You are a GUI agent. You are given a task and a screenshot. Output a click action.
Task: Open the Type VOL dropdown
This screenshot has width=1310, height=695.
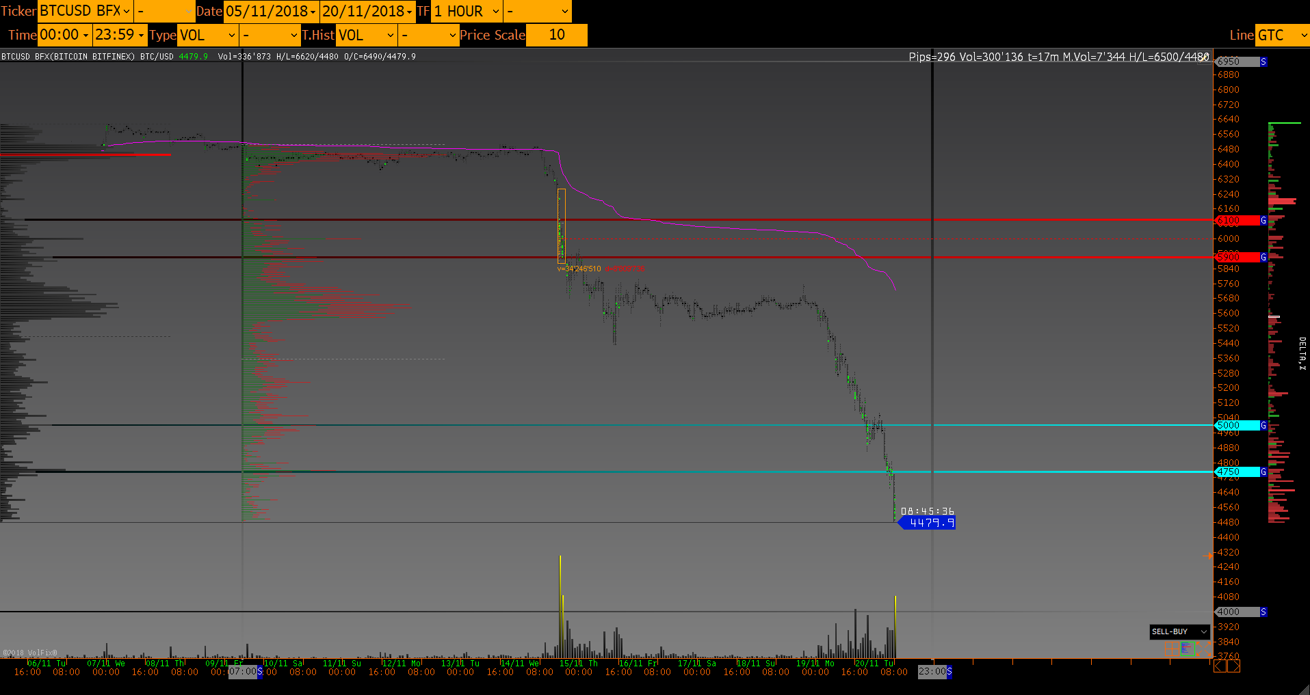pos(208,35)
